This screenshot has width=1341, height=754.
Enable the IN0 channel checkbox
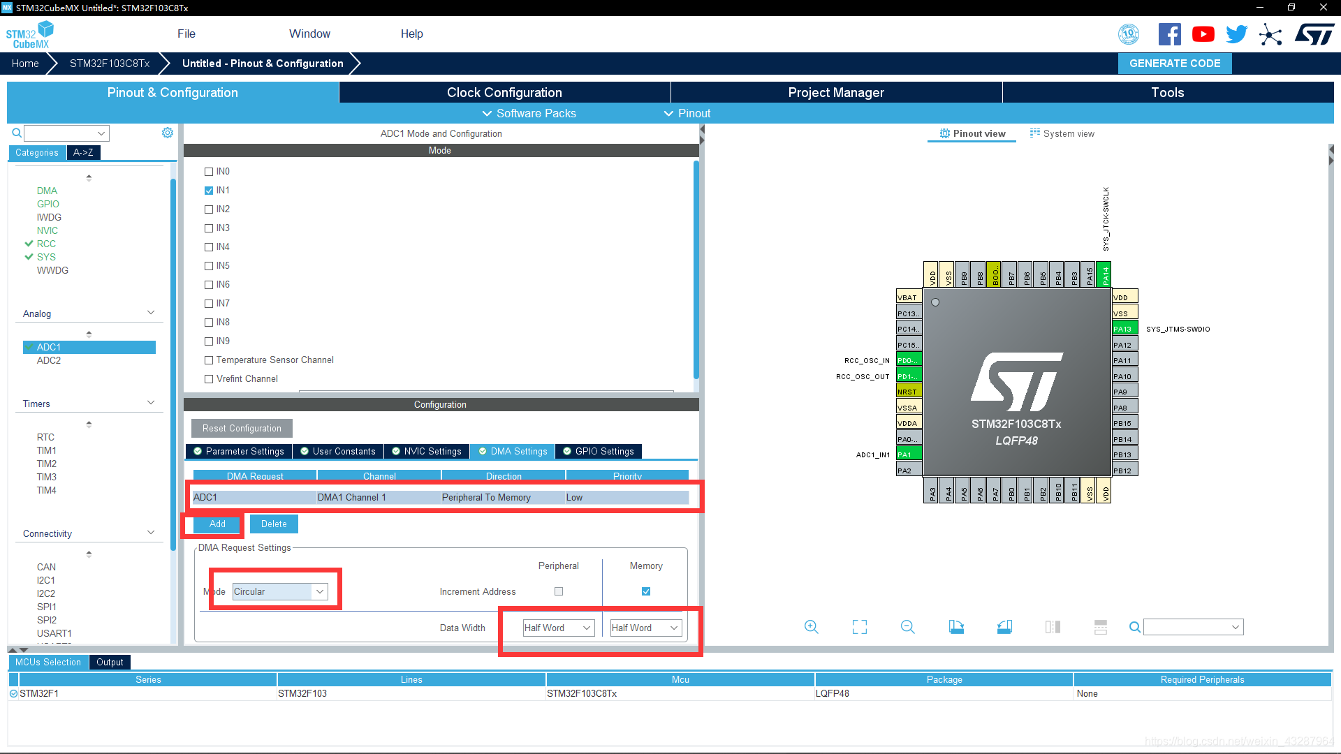click(208, 172)
